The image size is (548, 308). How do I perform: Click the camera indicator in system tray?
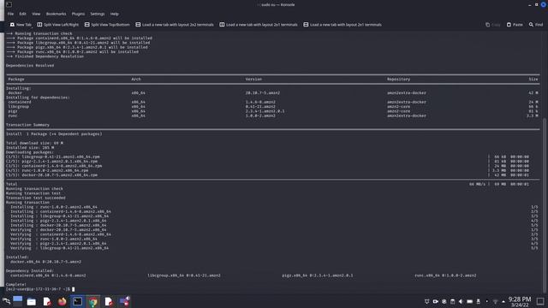[x=436, y=301]
